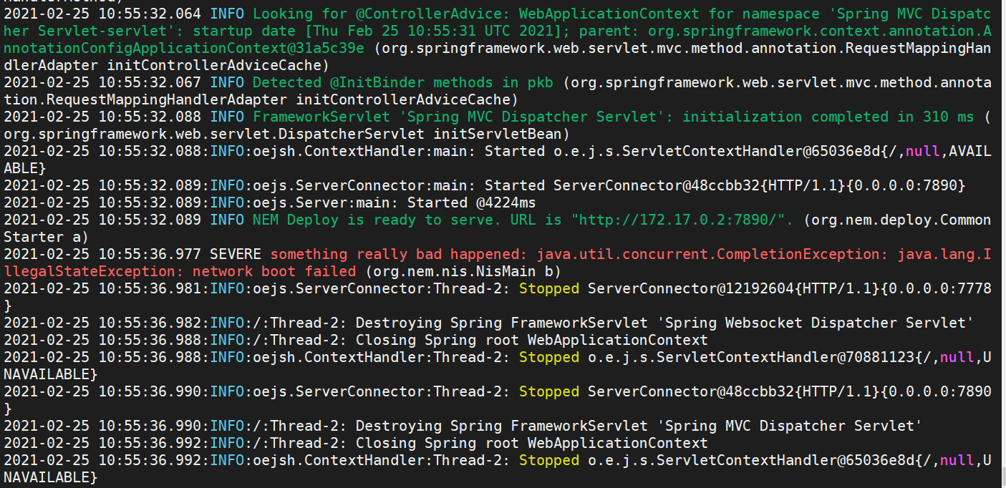1006x488 pixels.
Task: Click the 'Detected @InitBinder methods in pkb' message
Action: click(403, 82)
